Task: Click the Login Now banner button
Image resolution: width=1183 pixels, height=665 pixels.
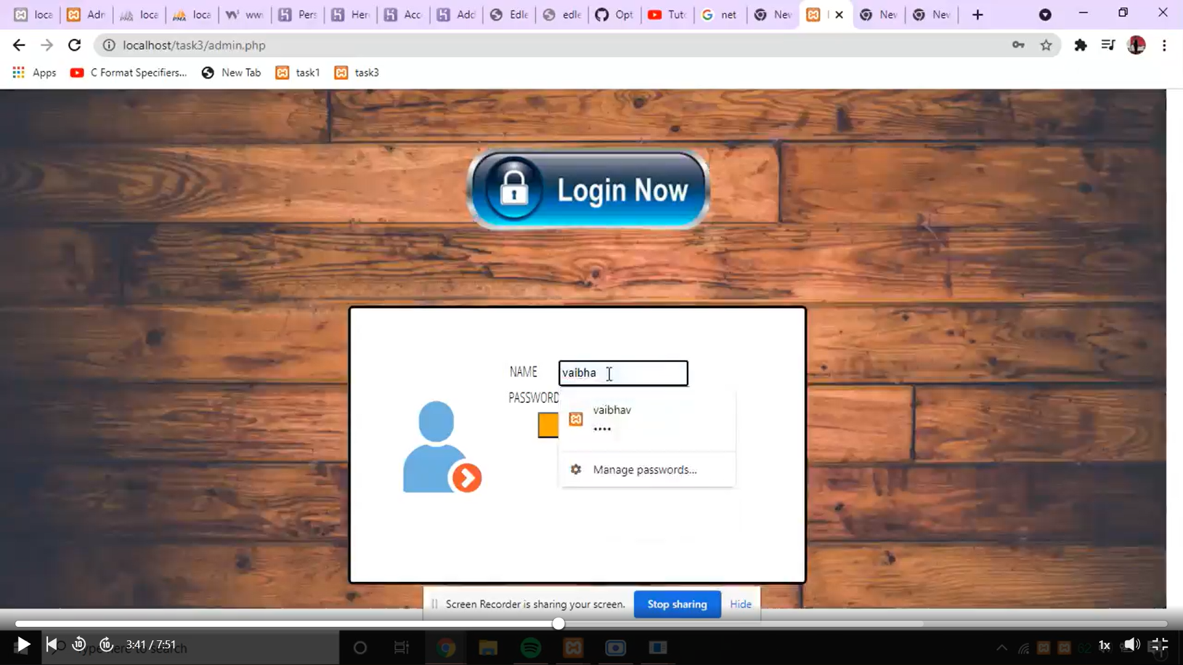Action: 588,189
